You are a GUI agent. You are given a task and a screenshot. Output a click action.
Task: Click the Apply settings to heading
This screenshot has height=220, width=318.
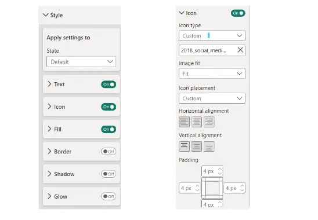point(68,38)
